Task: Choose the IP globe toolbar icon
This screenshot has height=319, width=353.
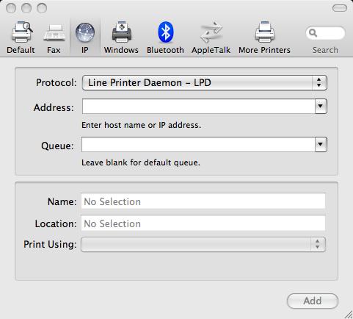Action: tap(85, 32)
